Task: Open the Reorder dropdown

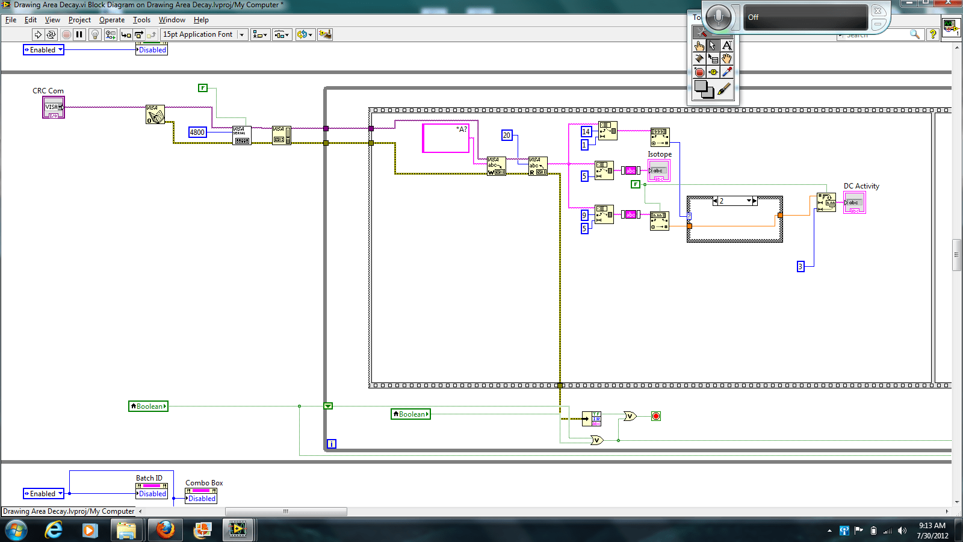Action: click(305, 35)
